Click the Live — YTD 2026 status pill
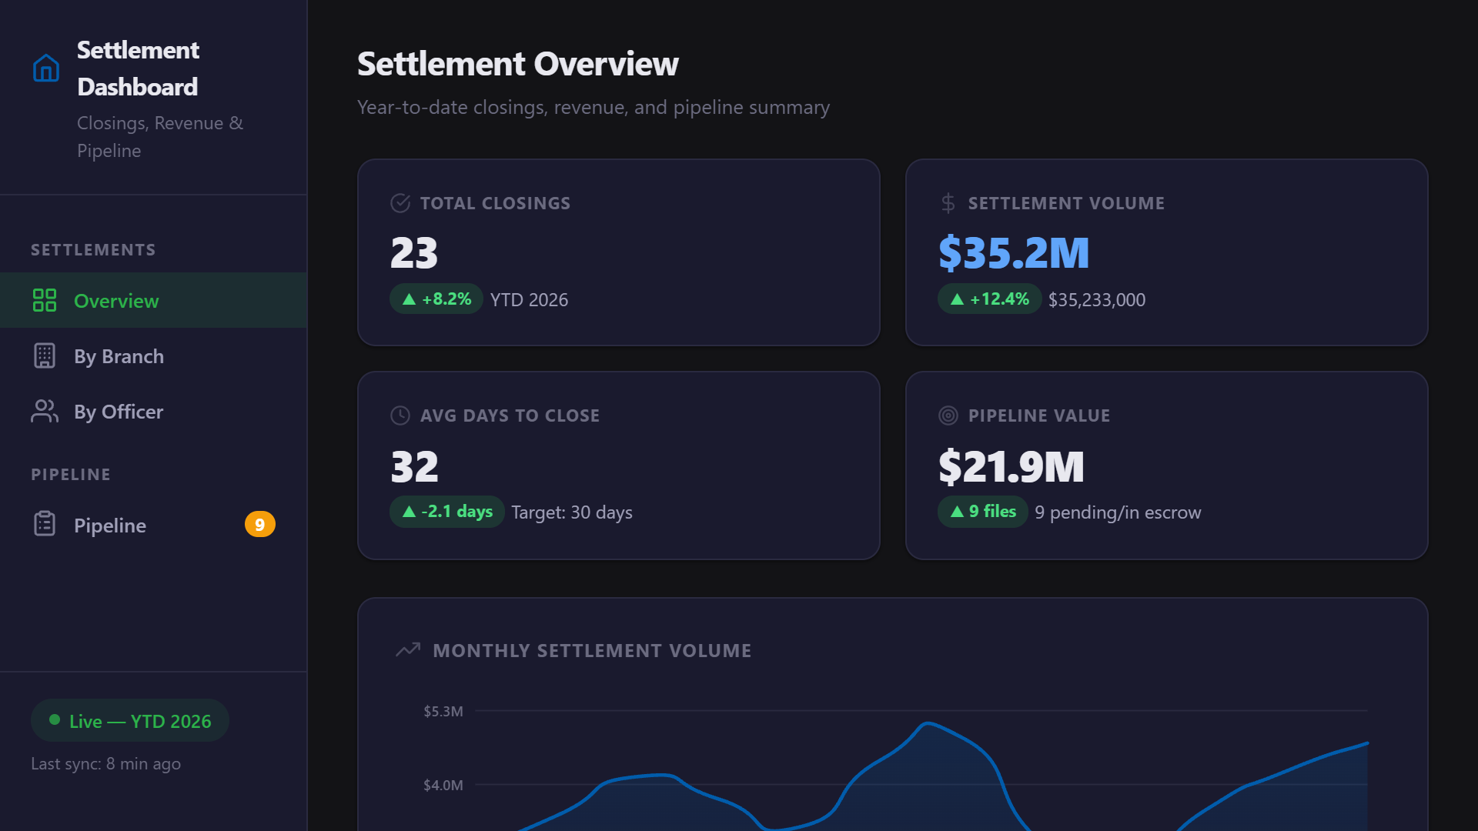 (129, 721)
